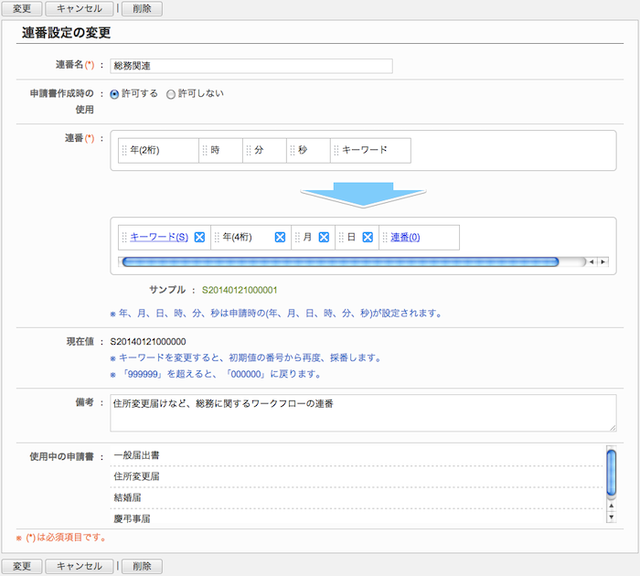Grab the drag handle of 秒 item
This screenshot has height=576, width=640.
[293, 150]
